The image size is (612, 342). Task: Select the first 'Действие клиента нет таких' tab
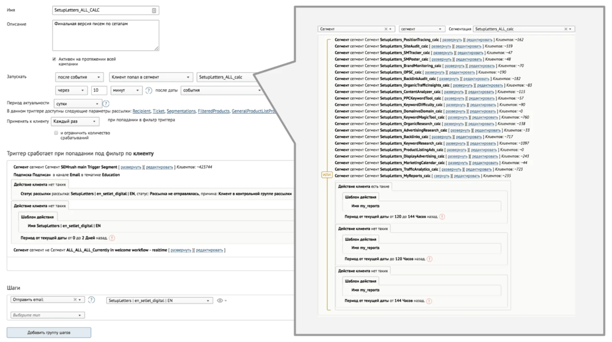40,185
